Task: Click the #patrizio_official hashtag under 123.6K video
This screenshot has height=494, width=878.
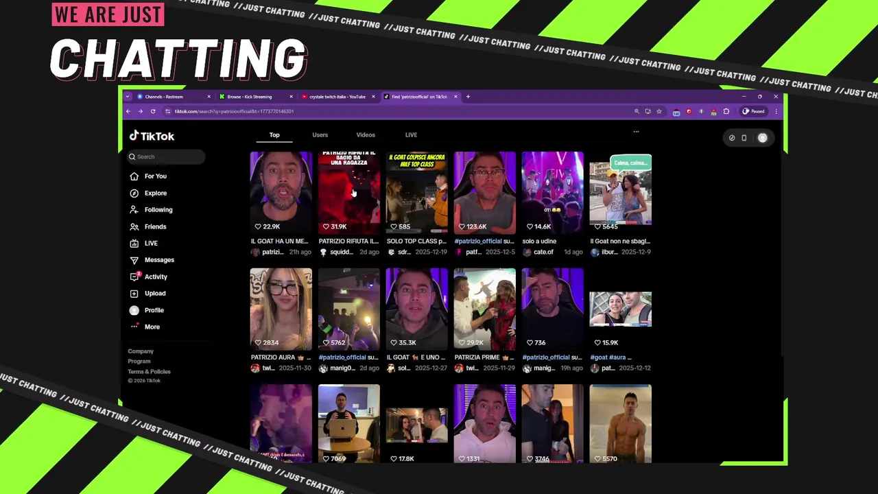Action: (478, 242)
